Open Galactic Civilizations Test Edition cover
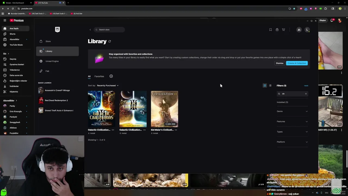The width and height of the screenshot is (348, 196). coord(133,109)
